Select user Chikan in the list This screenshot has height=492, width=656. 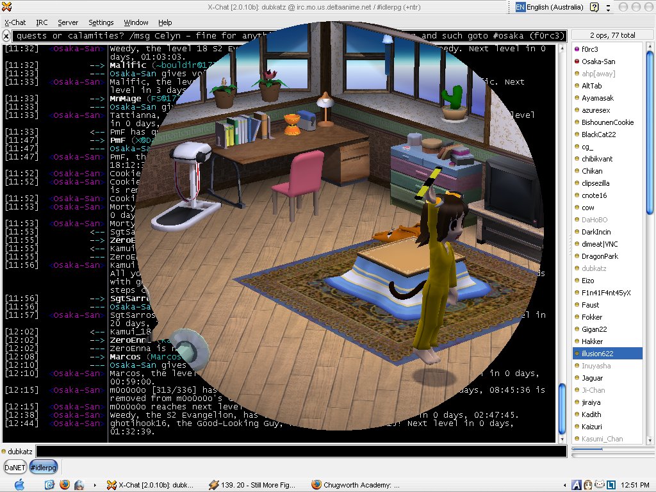[x=607, y=170]
